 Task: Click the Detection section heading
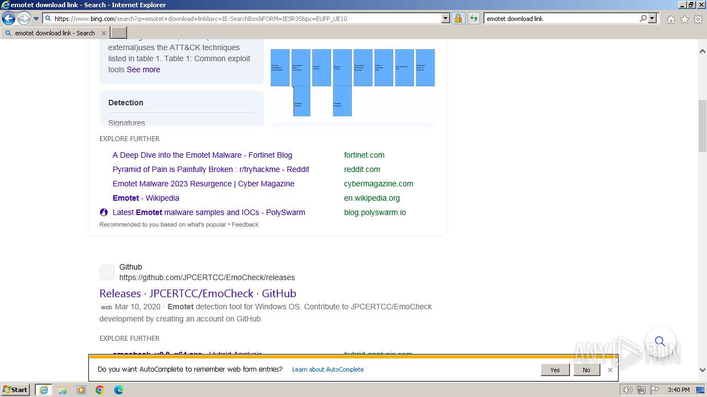click(x=125, y=103)
